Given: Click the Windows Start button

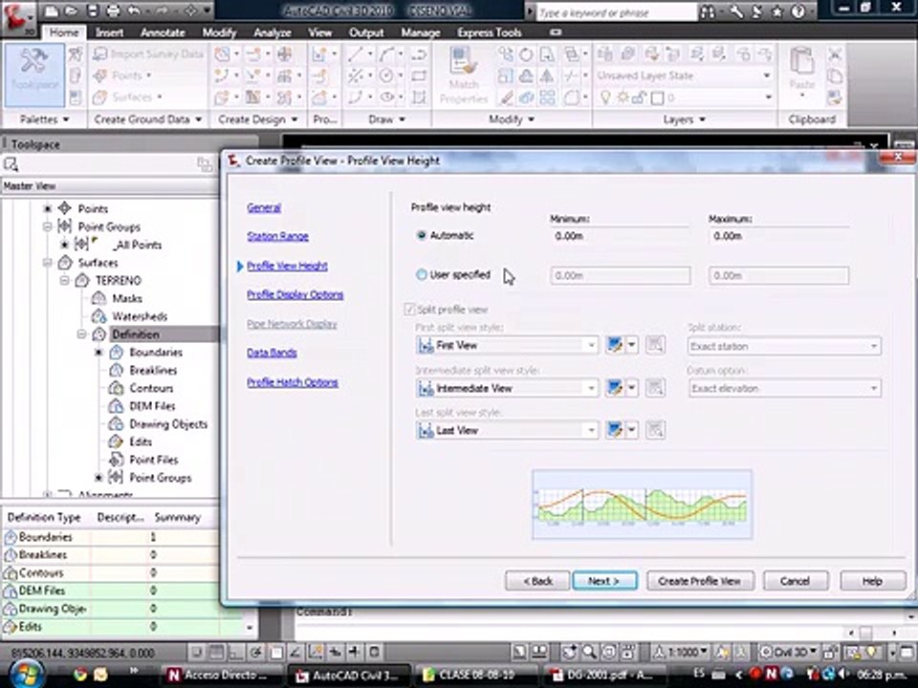Looking at the screenshot, I should point(26,674).
